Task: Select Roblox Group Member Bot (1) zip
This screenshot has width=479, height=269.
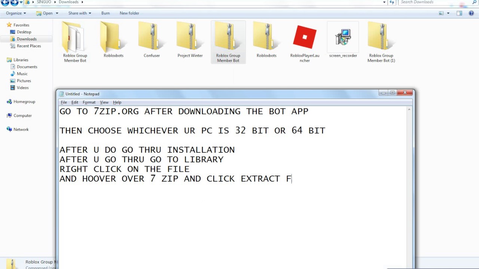Action: point(381,42)
